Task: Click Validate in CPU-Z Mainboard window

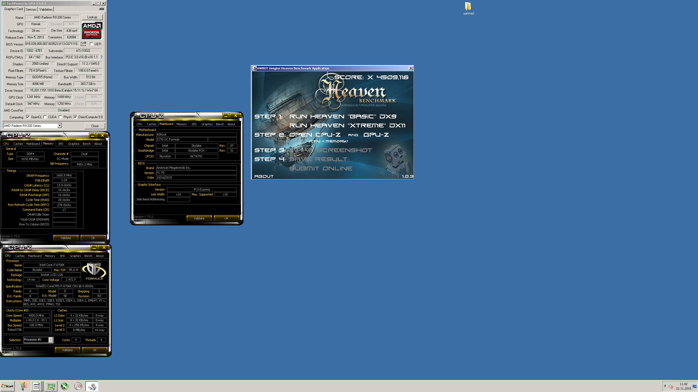Action: tap(199, 218)
